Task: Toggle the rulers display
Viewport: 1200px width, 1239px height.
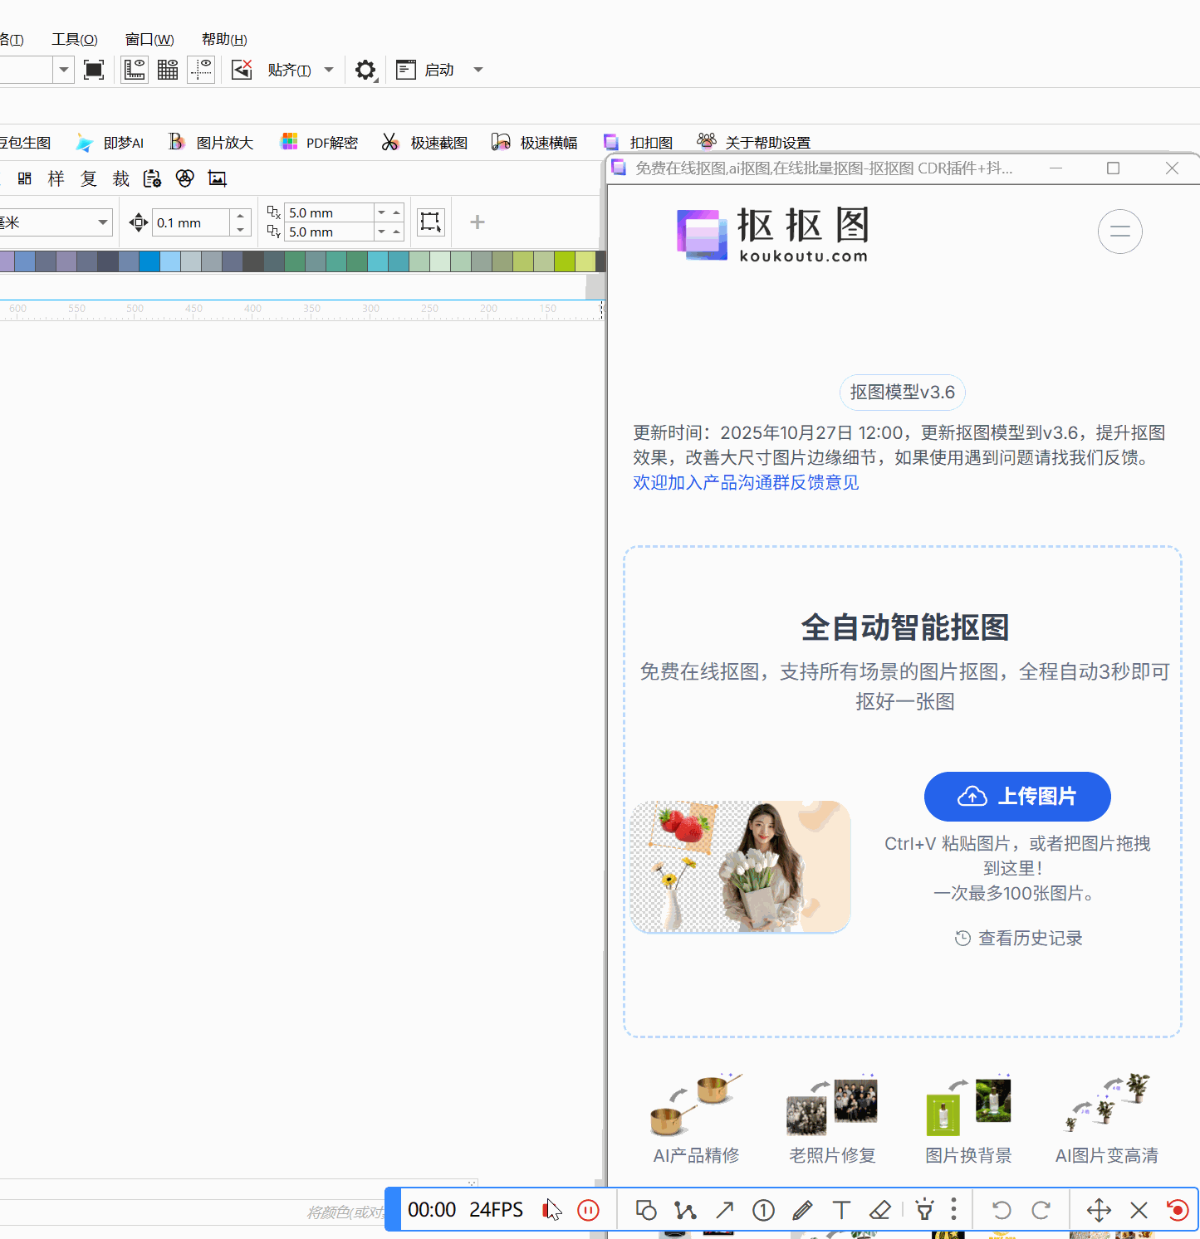Action: click(x=134, y=69)
